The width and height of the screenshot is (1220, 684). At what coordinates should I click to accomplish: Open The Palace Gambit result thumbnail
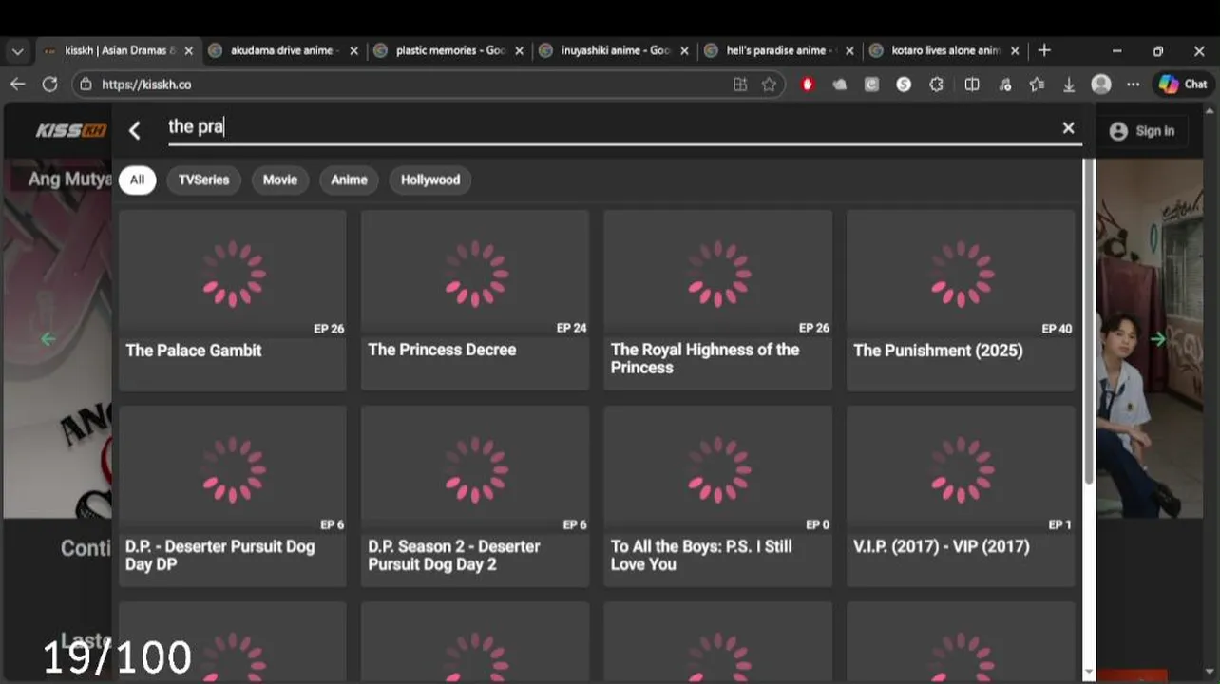click(x=233, y=274)
